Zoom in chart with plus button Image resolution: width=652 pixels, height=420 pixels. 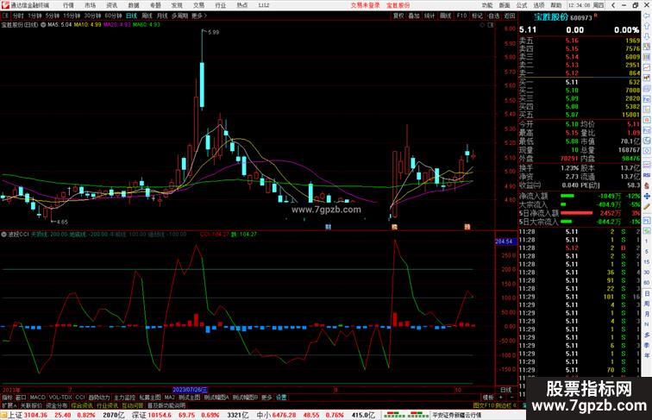500,398
